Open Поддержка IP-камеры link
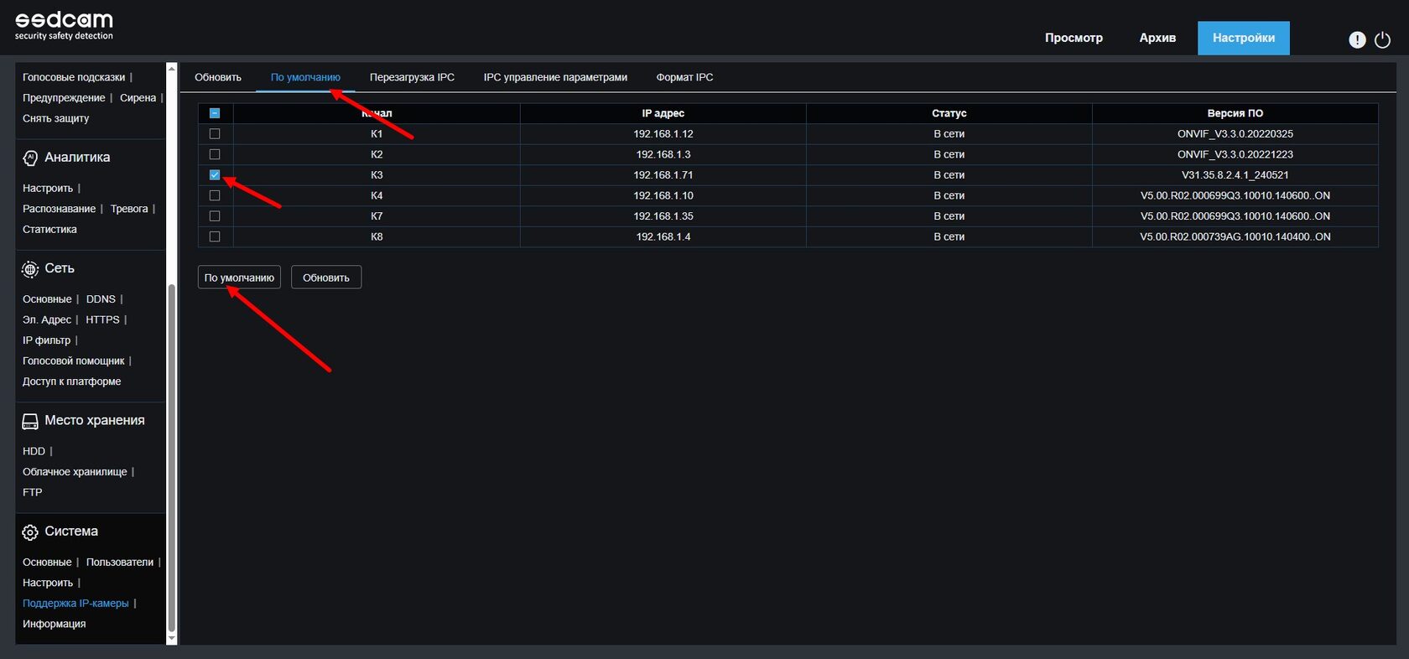Screen dimensions: 1409x659 point(75,604)
